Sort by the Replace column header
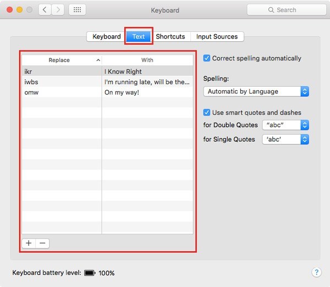The height and width of the screenshot is (287, 330). pyautogui.click(x=62, y=60)
